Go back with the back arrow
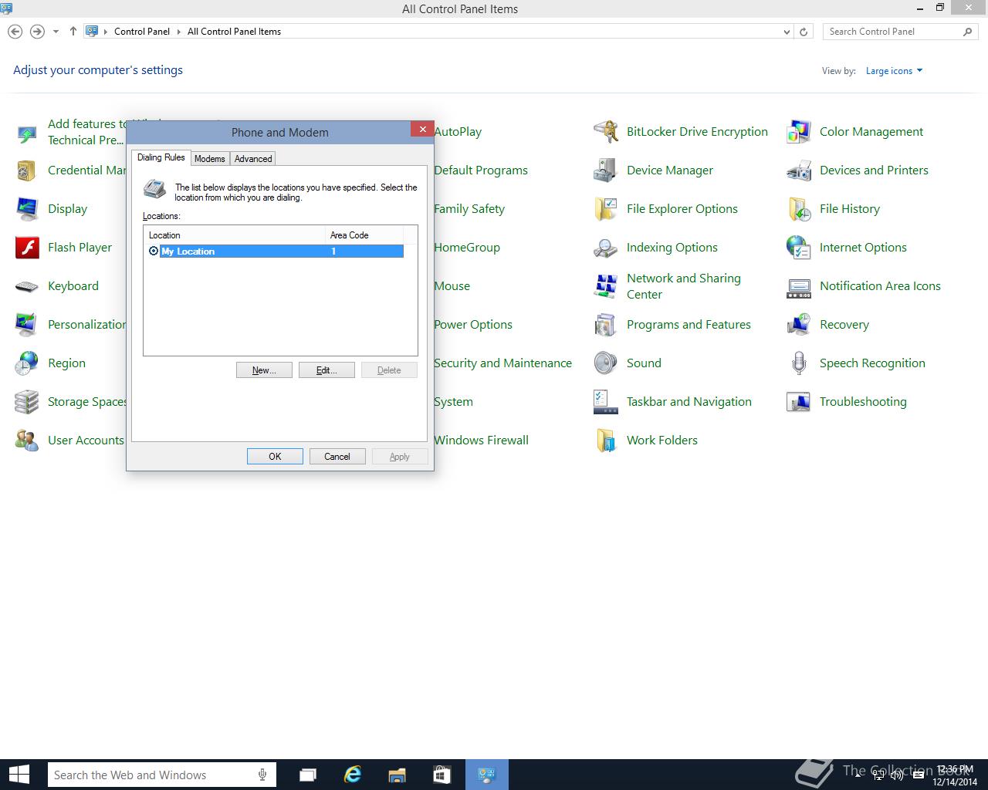Viewport: 988px width, 790px height. [15, 32]
